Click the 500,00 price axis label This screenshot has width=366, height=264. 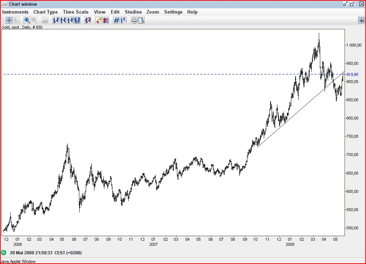[352, 228]
